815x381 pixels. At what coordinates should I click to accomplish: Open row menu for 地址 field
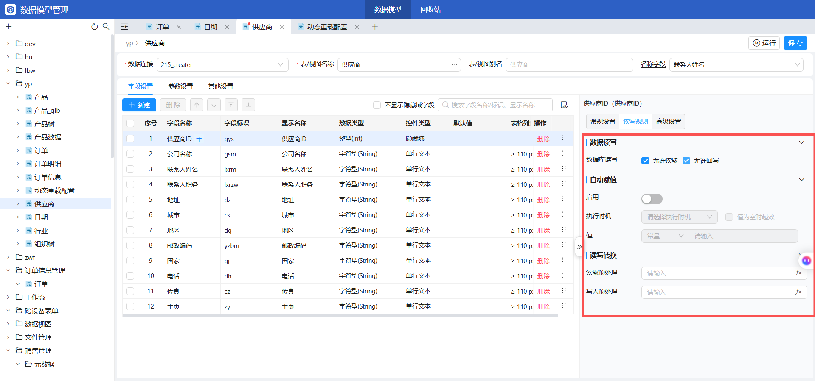click(x=564, y=199)
